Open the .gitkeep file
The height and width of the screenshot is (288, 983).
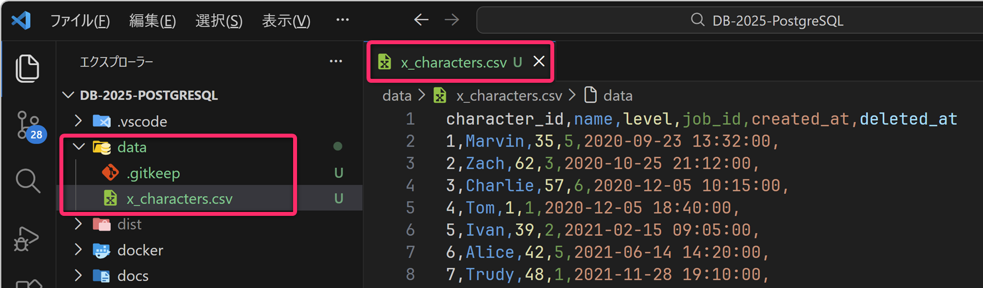pos(153,173)
